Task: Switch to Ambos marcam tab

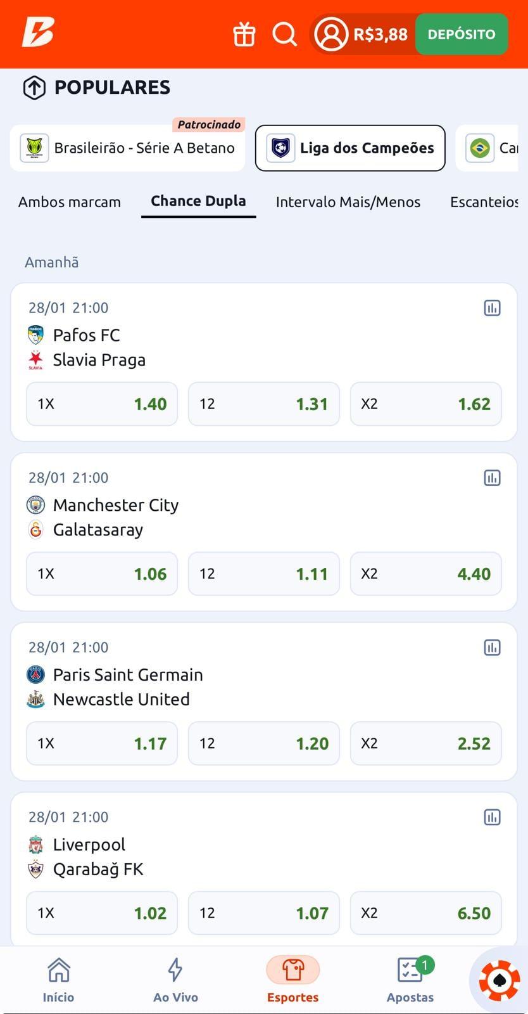Action: (x=70, y=202)
